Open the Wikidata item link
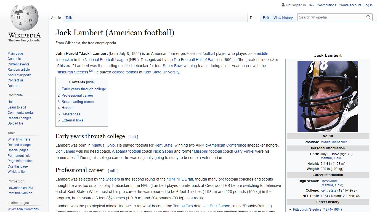This screenshot has width=377, height=212. (x=17, y=172)
